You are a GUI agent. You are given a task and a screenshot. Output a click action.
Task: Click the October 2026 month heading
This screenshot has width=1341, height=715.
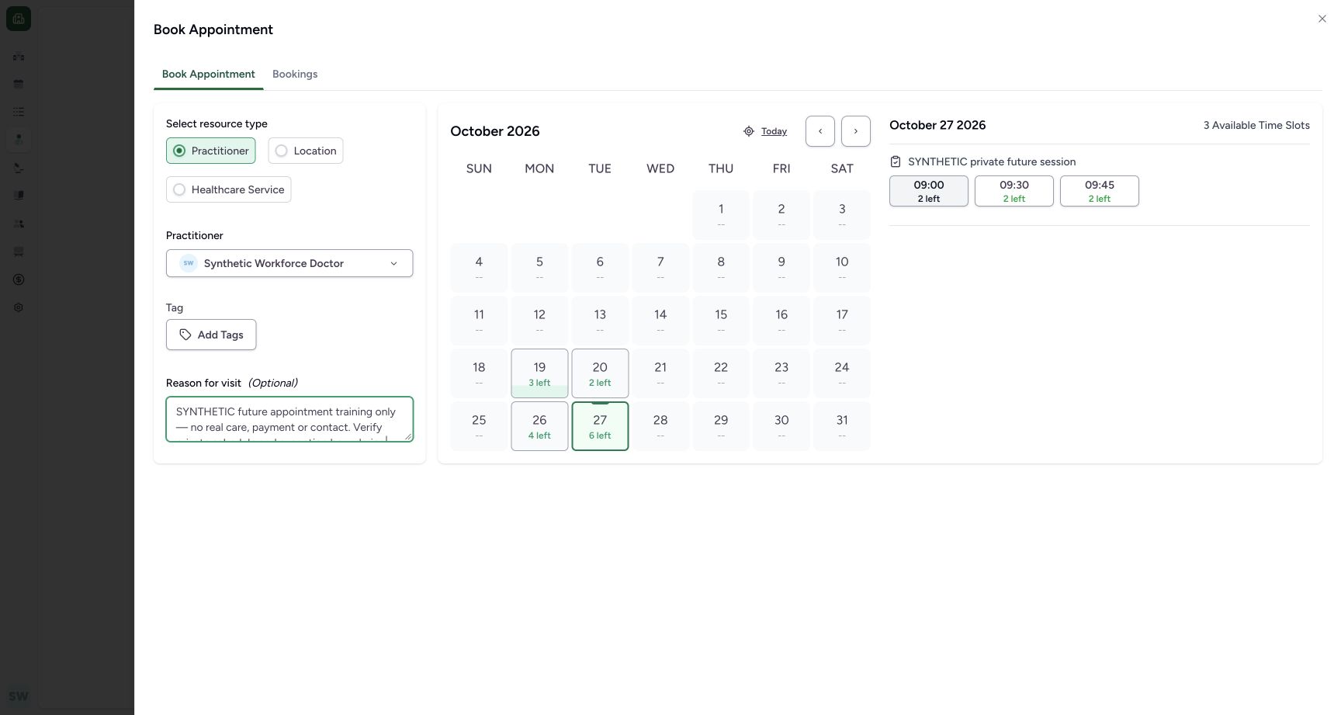[x=495, y=131]
